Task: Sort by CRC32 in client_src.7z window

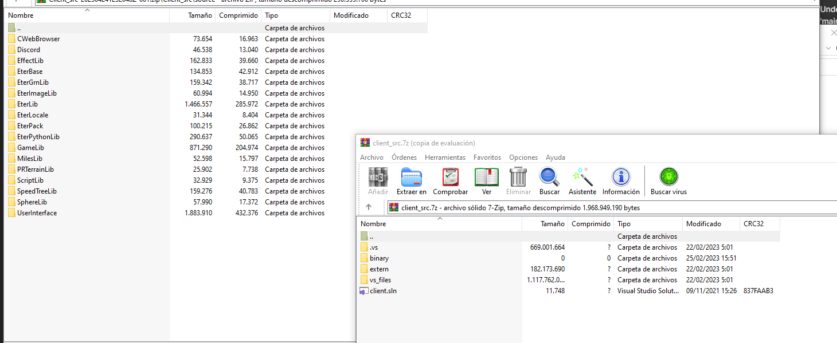Action: [x=760, y=224]
